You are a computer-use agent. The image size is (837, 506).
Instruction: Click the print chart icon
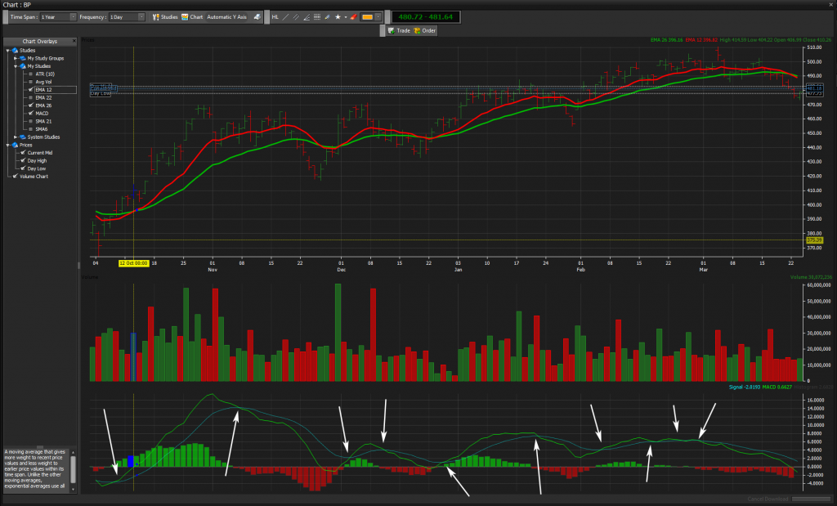[x=257, y=16]
